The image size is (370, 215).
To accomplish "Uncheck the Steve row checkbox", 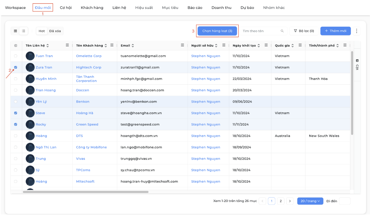I will pyautogui.click(x=16, y=113).
